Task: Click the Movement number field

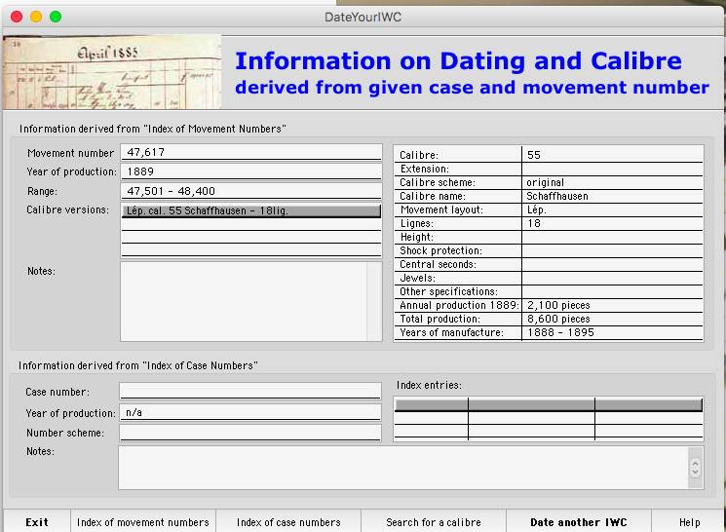Action: point(250,152)
